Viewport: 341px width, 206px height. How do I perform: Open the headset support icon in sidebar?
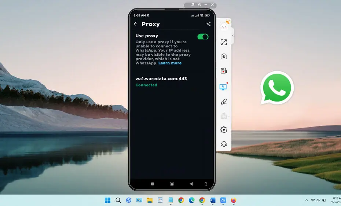tap(224, 144)
